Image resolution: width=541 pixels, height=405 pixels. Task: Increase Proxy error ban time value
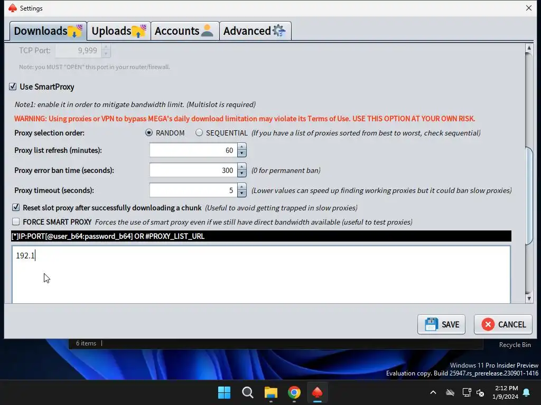(242, 167)
